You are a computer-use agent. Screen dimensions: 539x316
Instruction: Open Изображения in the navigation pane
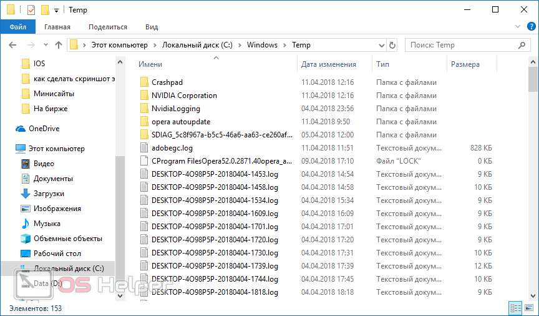57,209
